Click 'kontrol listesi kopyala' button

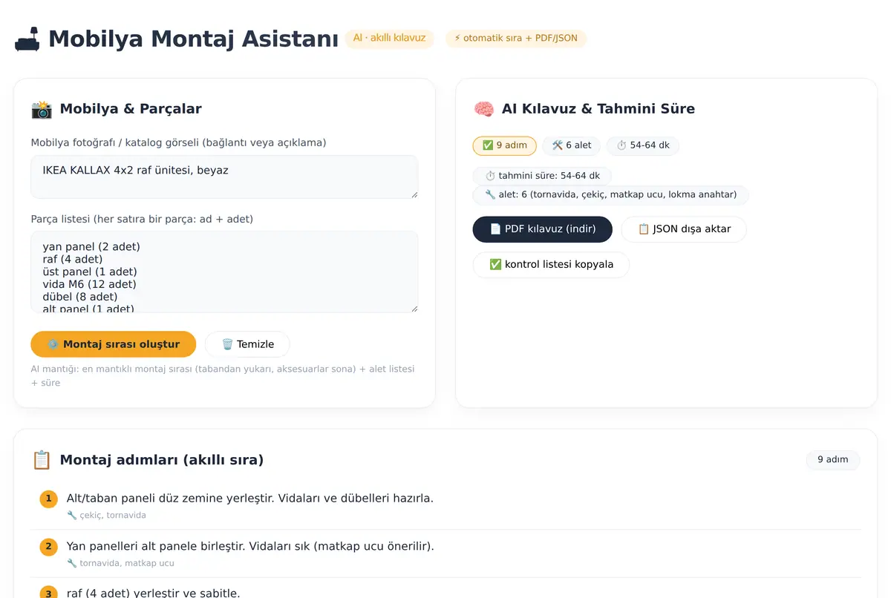click(x=551, y=265)
